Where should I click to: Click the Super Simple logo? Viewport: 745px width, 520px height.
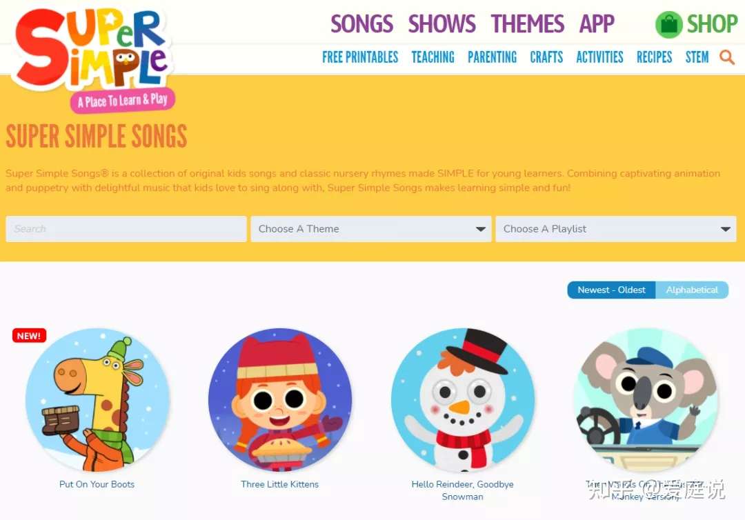tap(92, 59)
